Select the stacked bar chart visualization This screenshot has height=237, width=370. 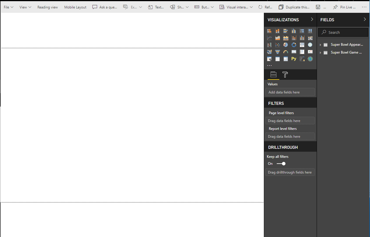click(x=269, y=31)
